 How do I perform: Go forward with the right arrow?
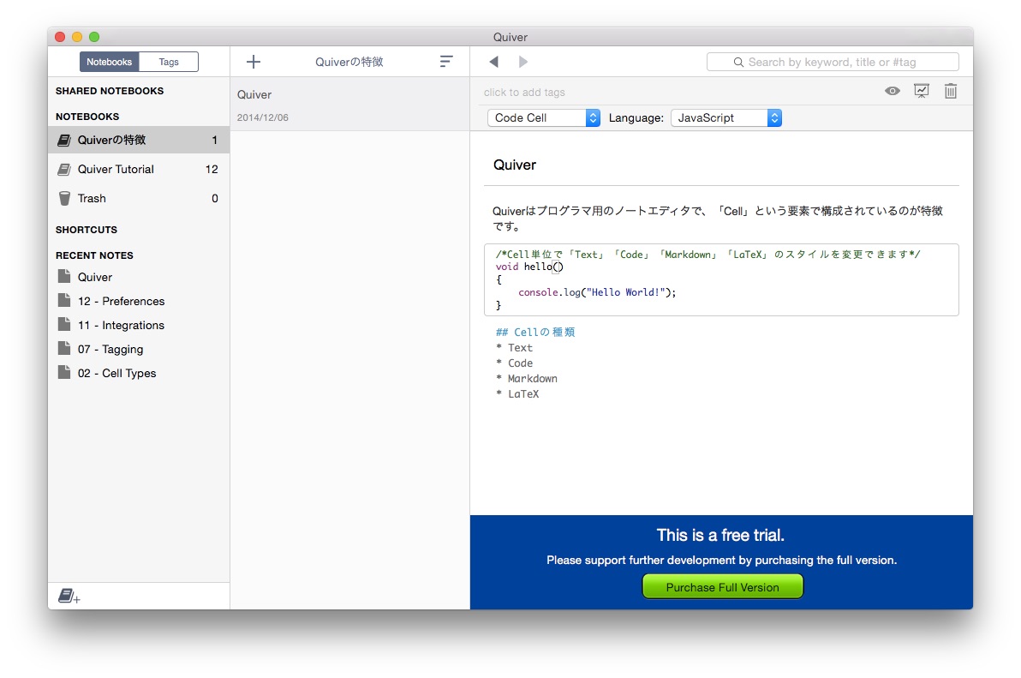(x=522, y=62)
